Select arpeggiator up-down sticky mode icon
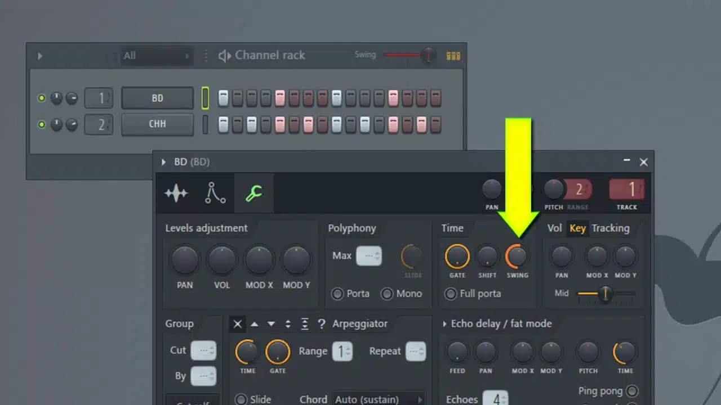Screen dimensions: 721x405 pos(305,324)
